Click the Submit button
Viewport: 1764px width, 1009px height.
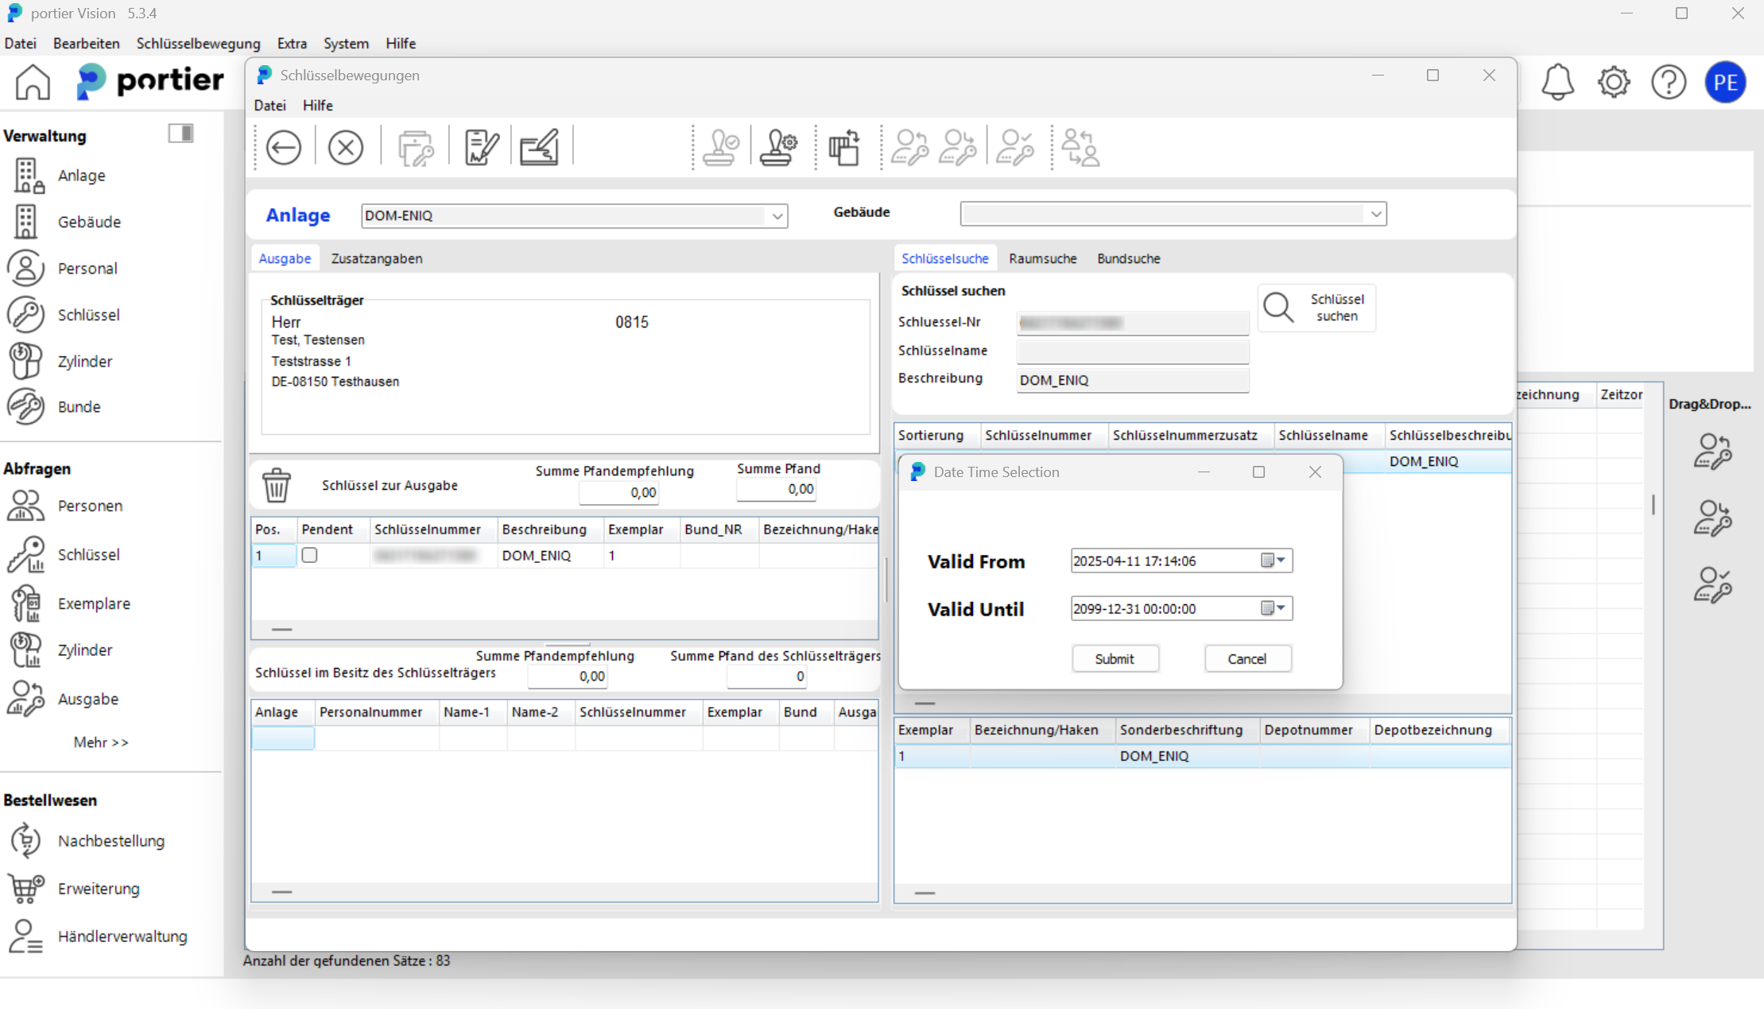click(1115, 658)
